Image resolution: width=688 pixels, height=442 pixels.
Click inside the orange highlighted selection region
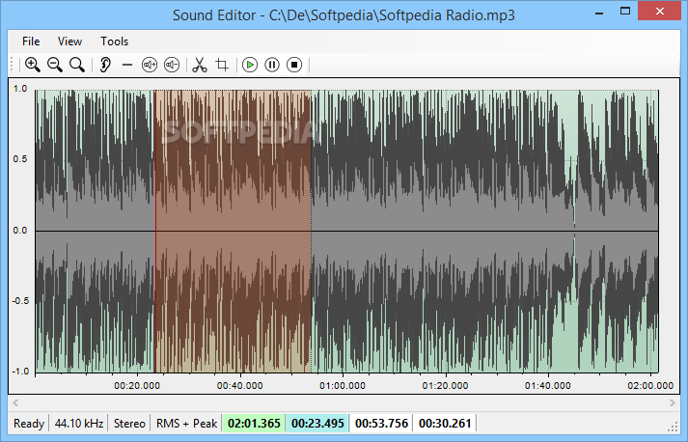coord(234,231)
